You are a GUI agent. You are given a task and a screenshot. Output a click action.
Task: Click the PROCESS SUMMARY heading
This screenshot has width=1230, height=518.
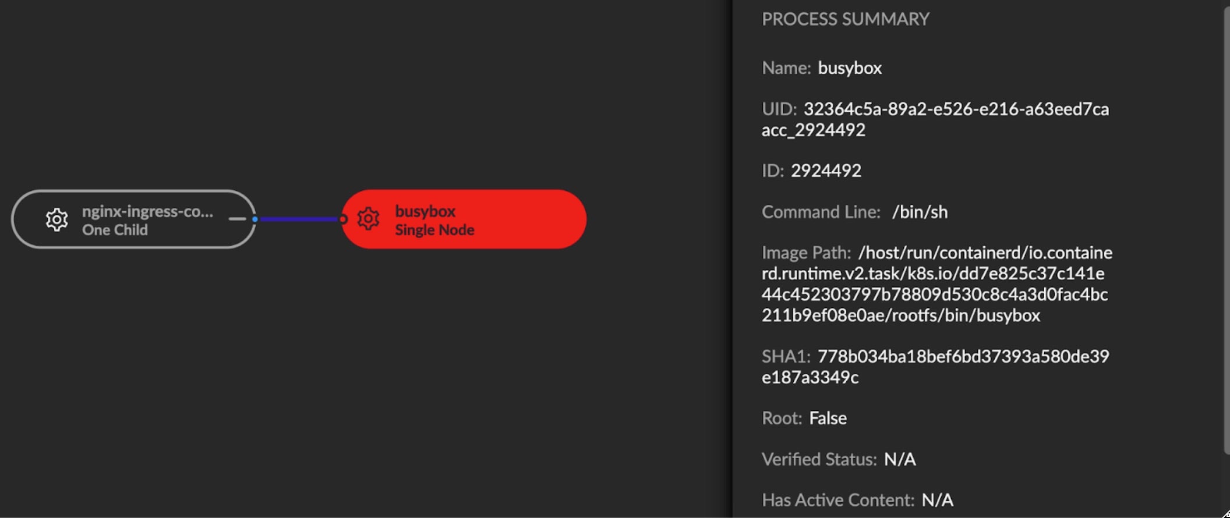845,19
